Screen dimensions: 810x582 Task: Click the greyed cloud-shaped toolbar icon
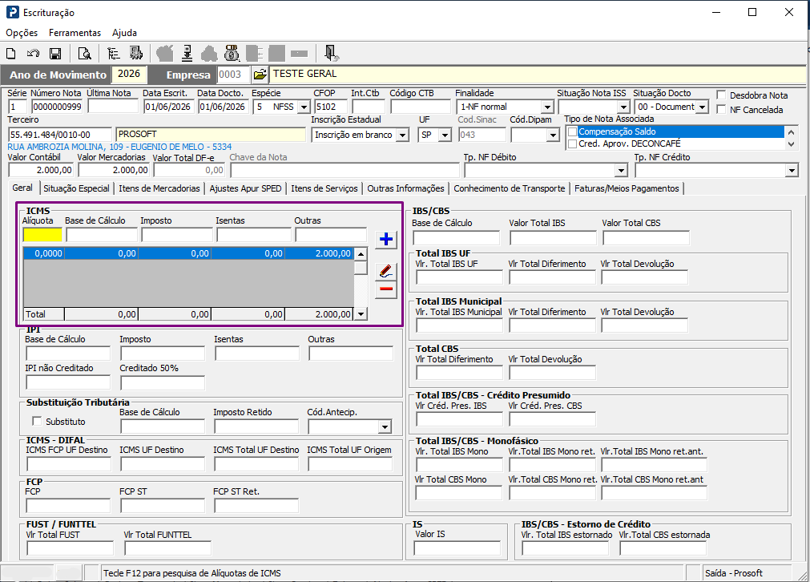tap(209, 53)
